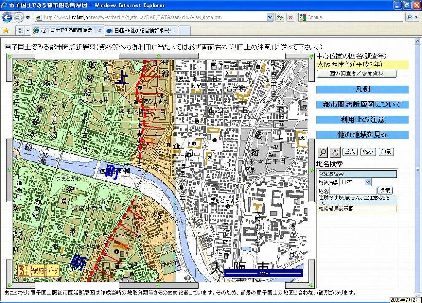Open the 都道府県 prefecture dropdown
This screenshot has width=422, height=303.
pyautogui.click(x=355, y=182)
